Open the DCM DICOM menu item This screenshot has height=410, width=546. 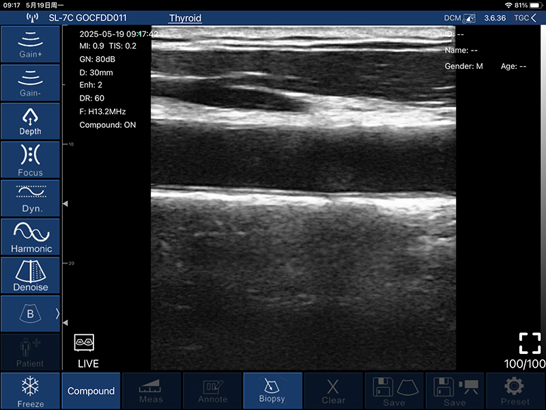(459, 18)
